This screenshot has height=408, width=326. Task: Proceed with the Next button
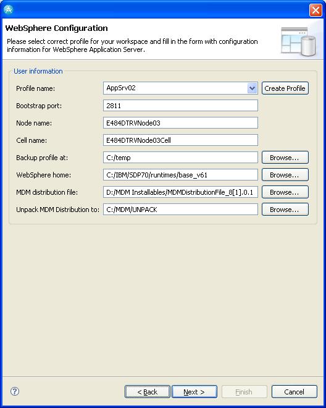tap(194, 391)
